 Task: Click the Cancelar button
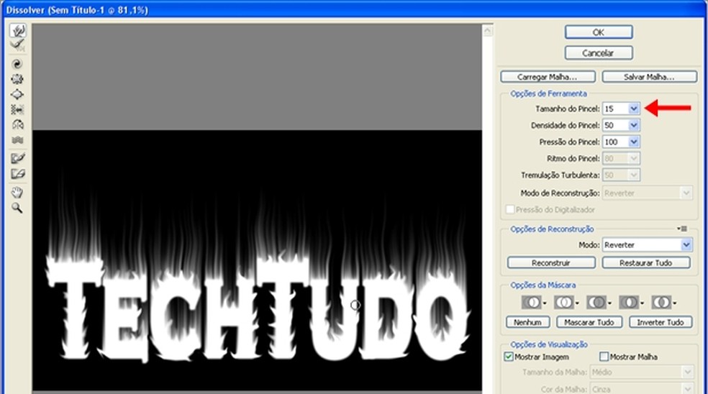point(599,52)
